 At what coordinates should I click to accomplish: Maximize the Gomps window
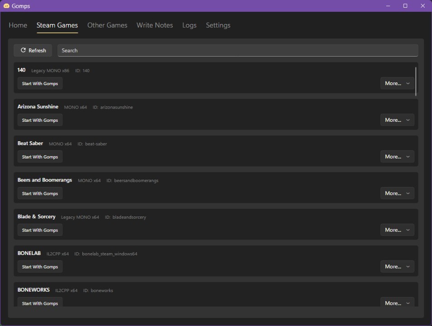405,6
